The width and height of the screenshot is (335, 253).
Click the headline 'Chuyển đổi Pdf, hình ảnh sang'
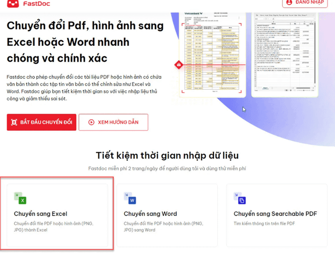85,26
